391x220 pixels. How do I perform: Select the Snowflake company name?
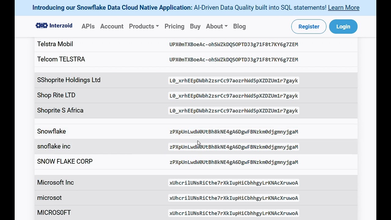52,131
